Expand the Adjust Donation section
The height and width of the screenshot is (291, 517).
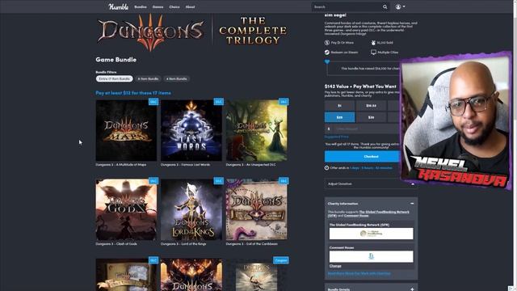click(371, 183)
